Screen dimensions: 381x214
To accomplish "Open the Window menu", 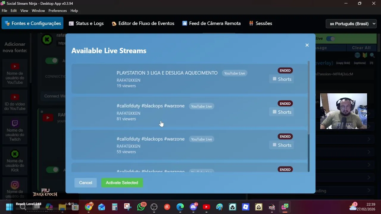I will [x=38, y=11].
